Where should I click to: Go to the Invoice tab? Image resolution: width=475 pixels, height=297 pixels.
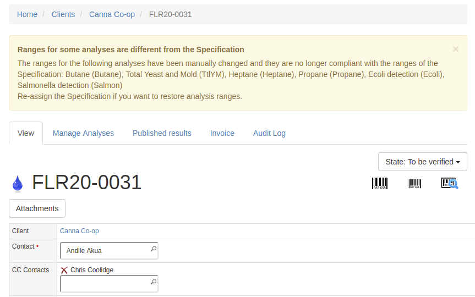point(222,133)
